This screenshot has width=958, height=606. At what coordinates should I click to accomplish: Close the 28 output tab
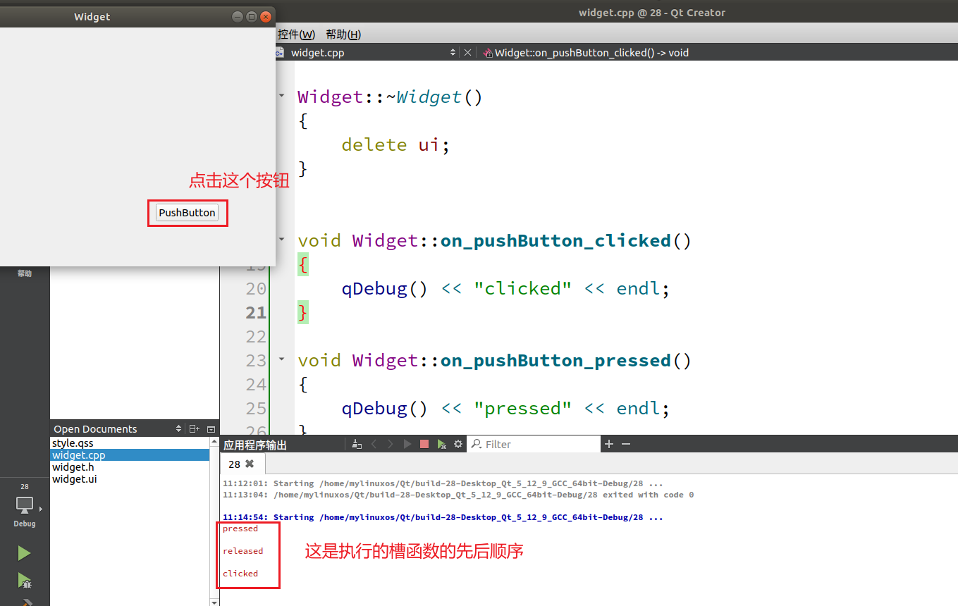click(249, 464)
